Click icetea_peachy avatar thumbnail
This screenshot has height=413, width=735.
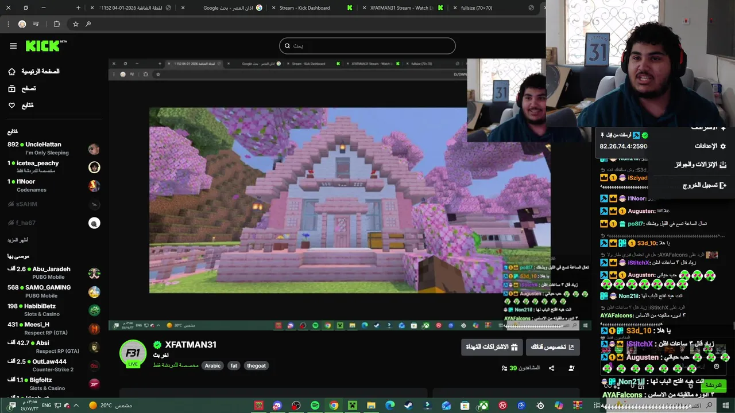[x=94, y=167]
